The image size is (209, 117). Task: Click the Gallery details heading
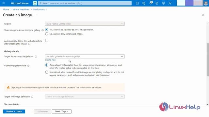(12, 51)
